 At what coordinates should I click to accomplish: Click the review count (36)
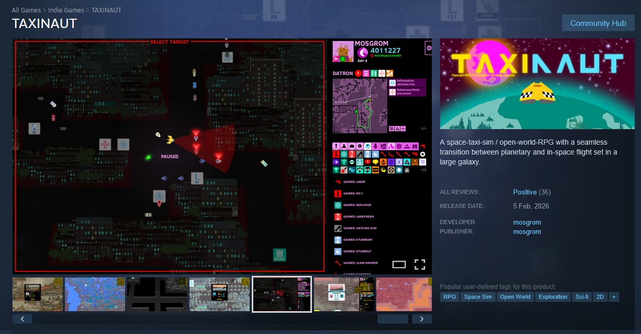pyautogui.click(x=545, y=192)
